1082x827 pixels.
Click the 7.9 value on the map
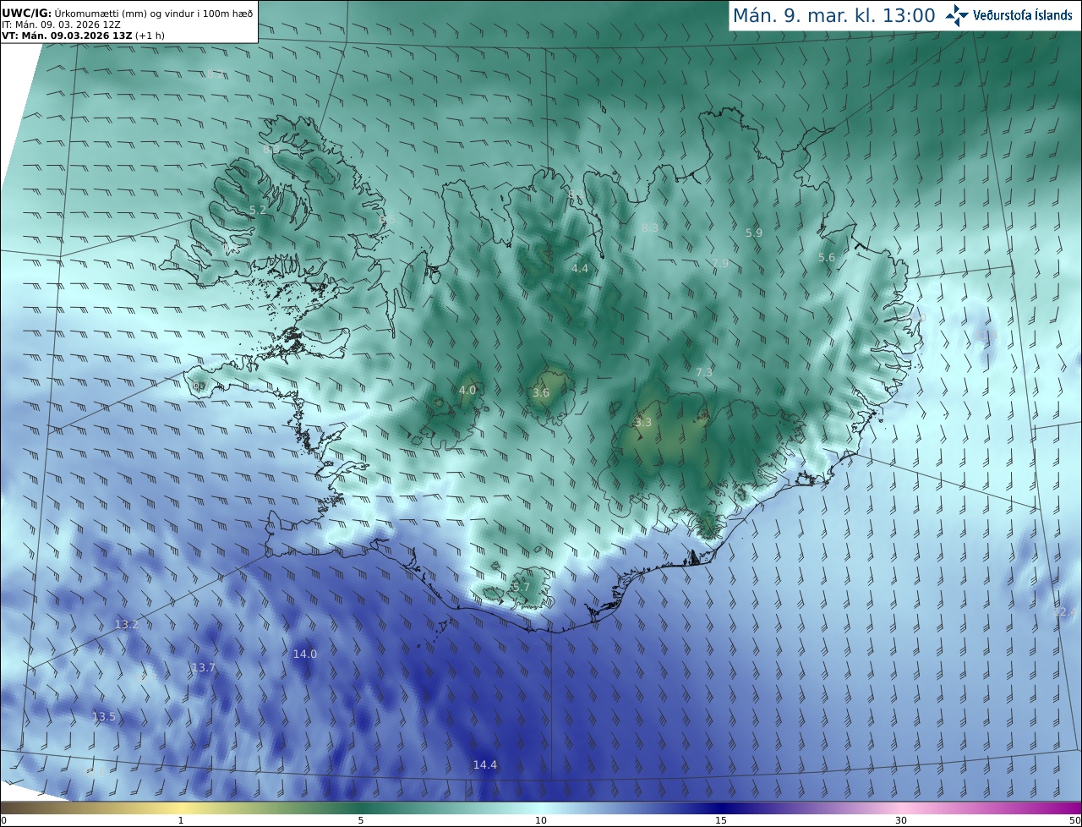tap(720, 263)
